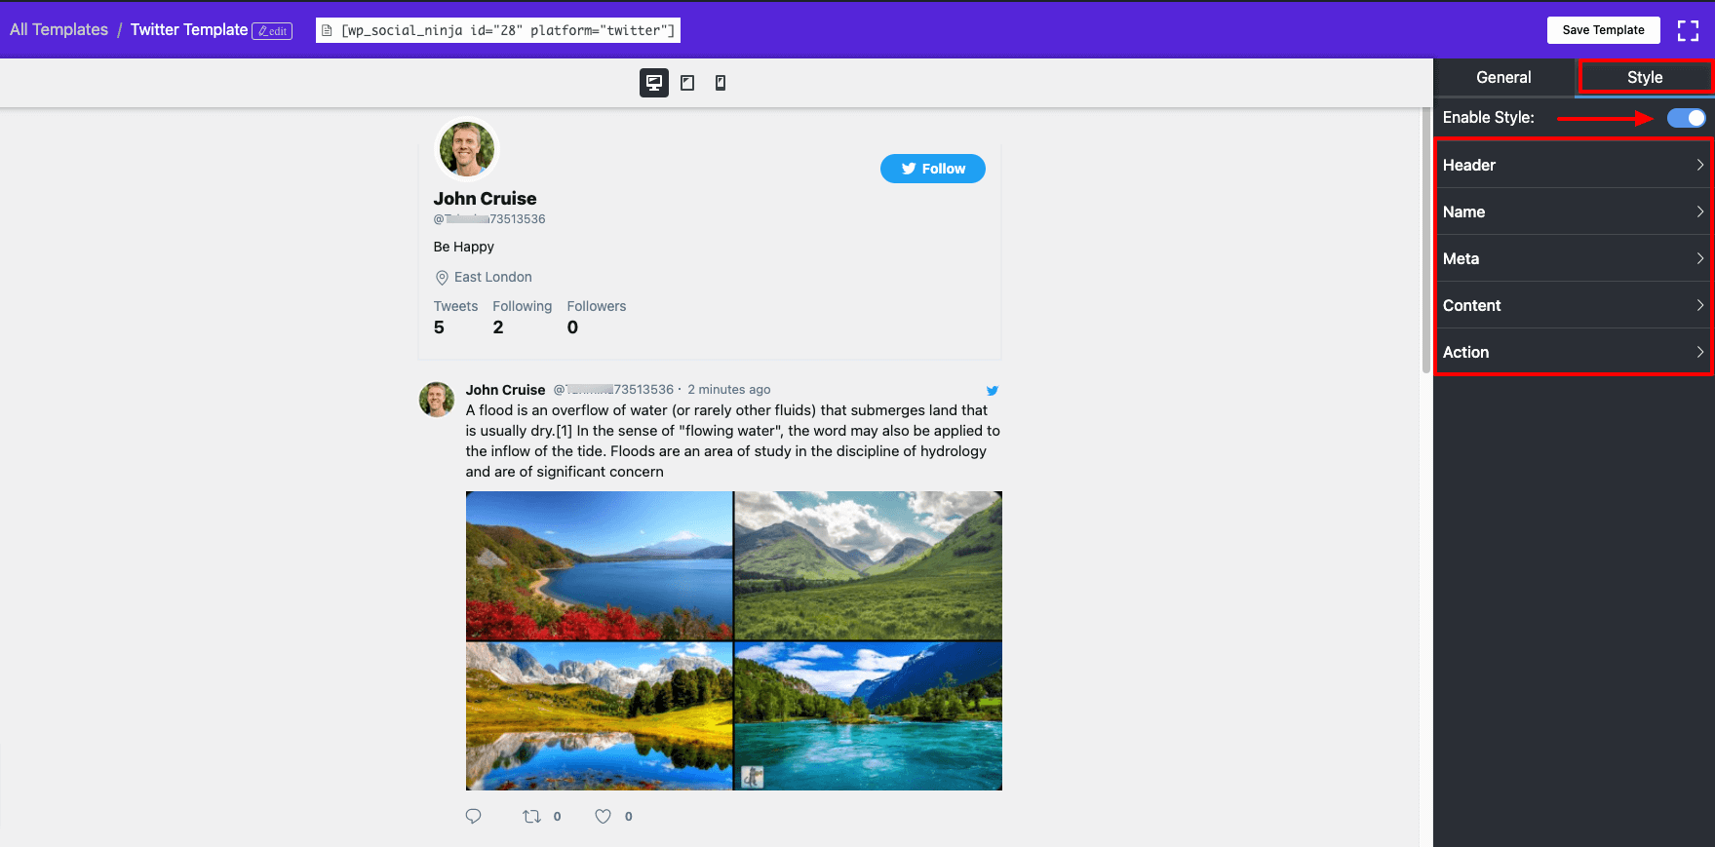
Task: Click the 'East London' location text
Action: (x=493, y=277)
